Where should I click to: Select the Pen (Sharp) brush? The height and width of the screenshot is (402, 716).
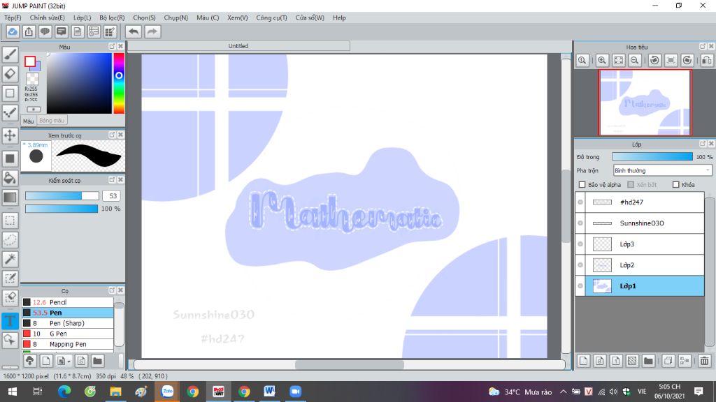[68, 323]
